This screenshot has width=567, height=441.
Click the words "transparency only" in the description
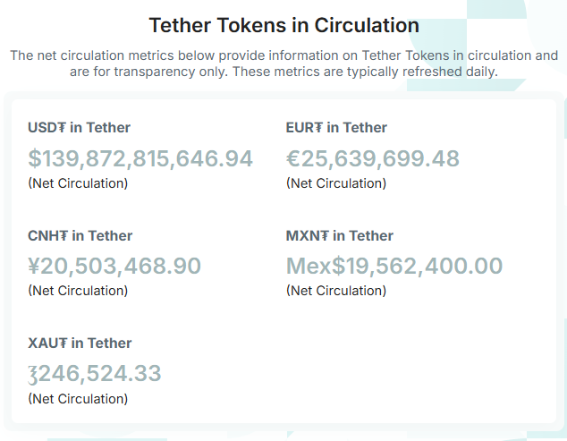[x=168, y=71]
